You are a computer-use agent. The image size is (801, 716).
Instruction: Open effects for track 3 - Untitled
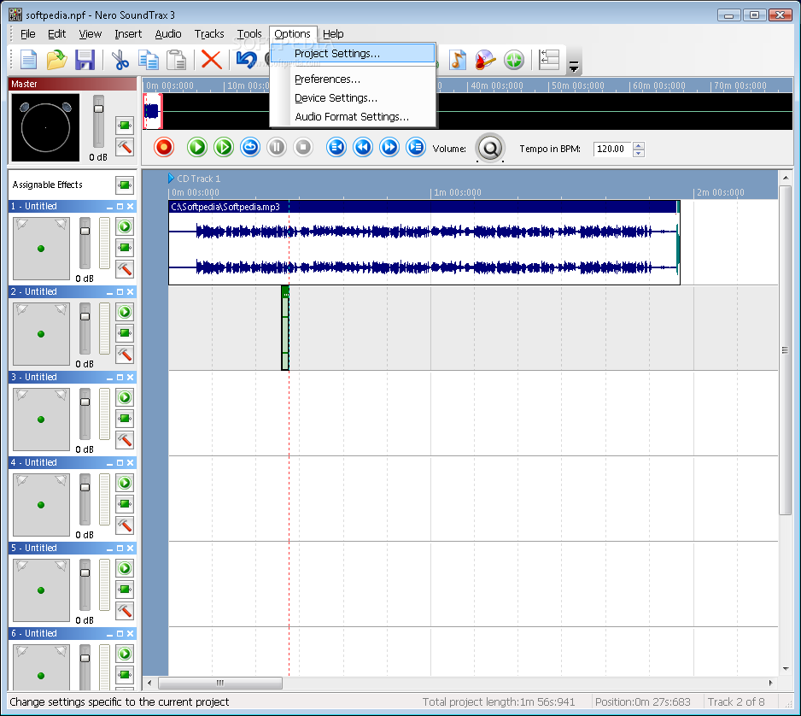(x=125, y=419)
